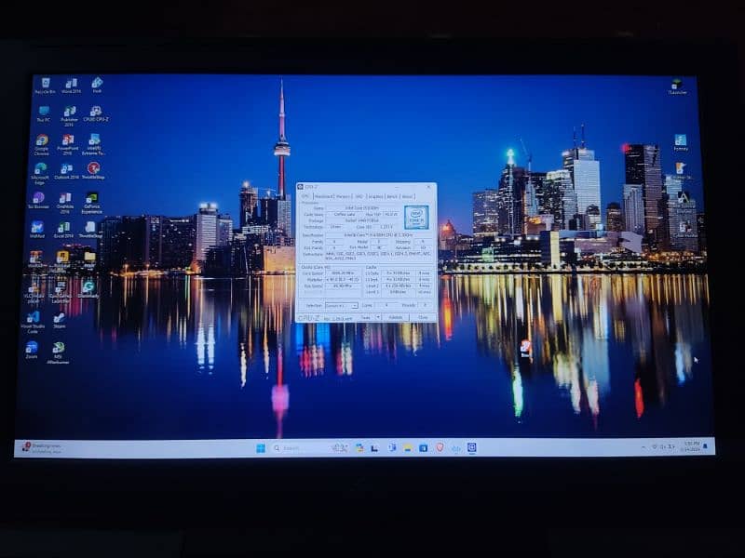This screenshot has height=558, width=745.
Task: Switch to the Memory tab in CPU-Z
Action: click(343, 196)
